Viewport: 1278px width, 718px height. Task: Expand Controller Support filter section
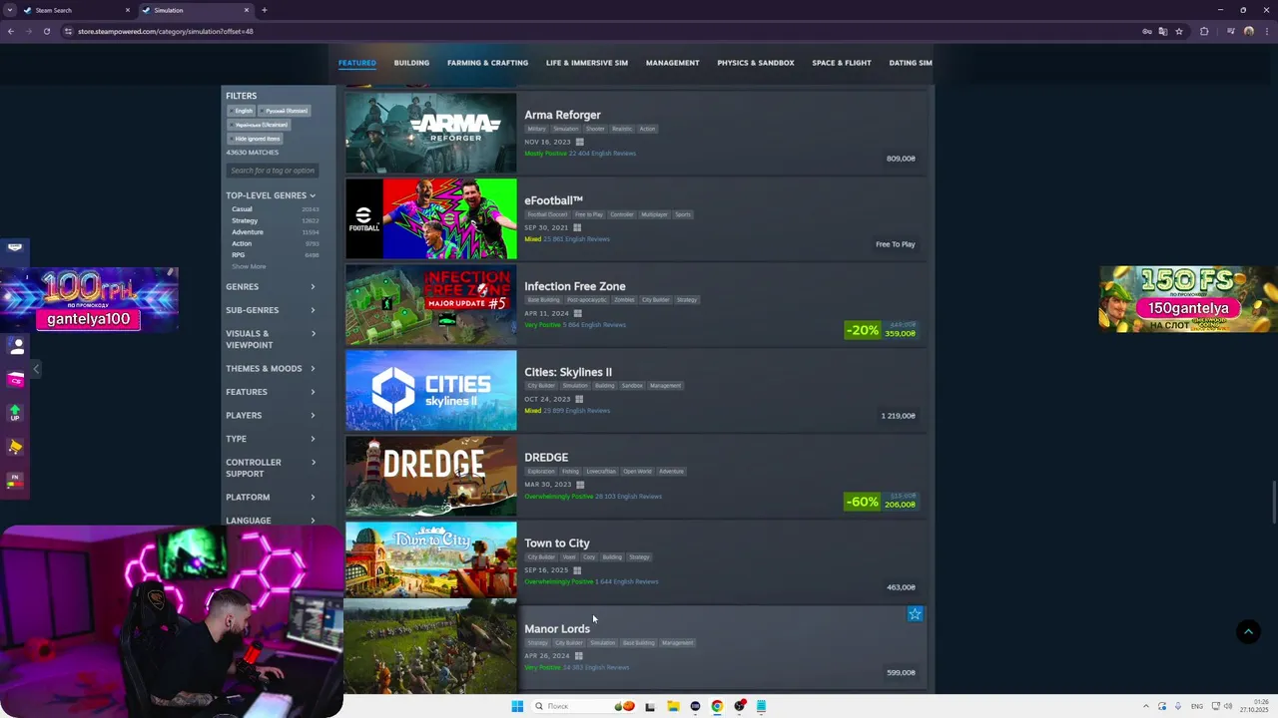point(271,468)
